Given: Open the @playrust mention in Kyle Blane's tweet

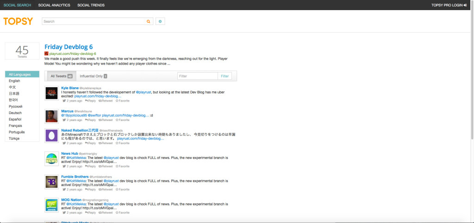Looking at the screenshot, I should click(143, 92).
